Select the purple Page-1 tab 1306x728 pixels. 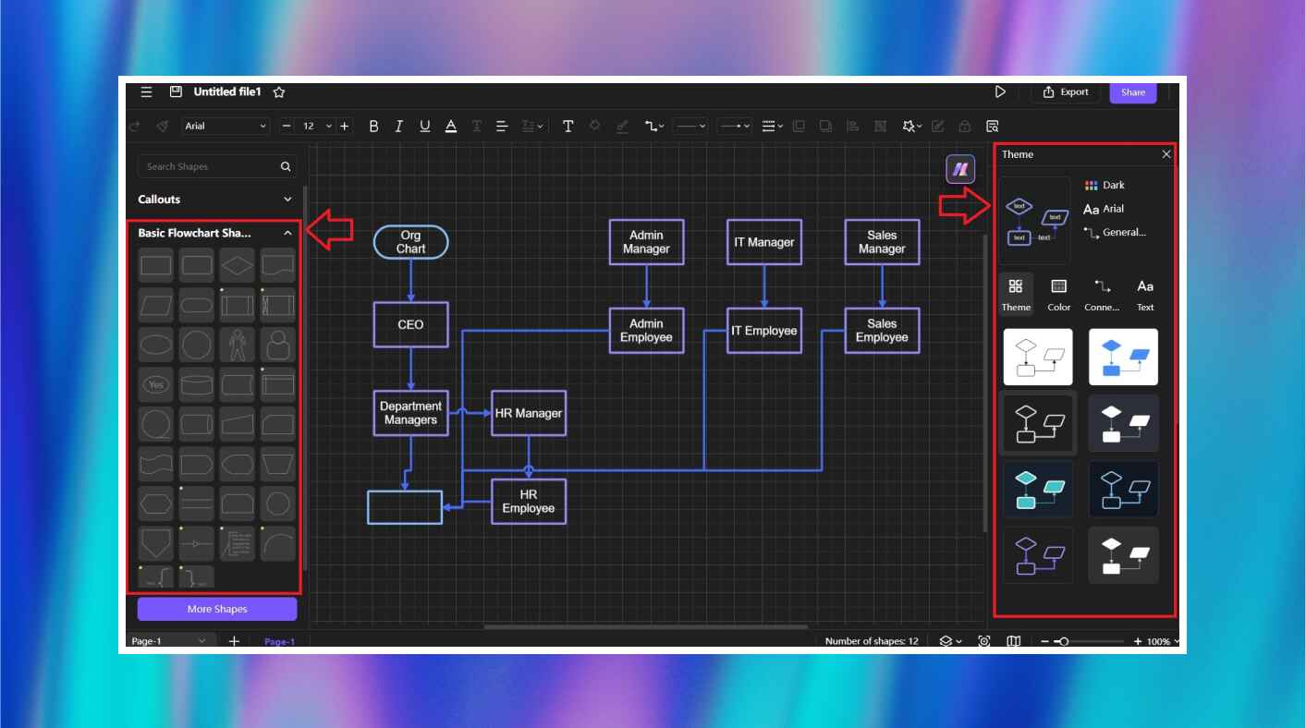(279, 641)
